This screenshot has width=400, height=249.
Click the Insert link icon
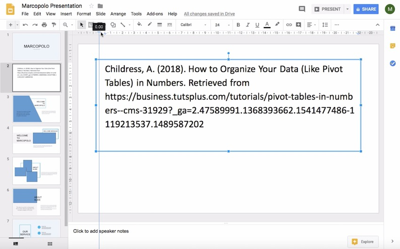point(289,25)
